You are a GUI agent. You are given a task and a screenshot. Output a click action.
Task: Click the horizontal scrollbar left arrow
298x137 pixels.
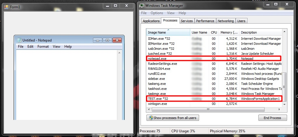click(149, 109)
